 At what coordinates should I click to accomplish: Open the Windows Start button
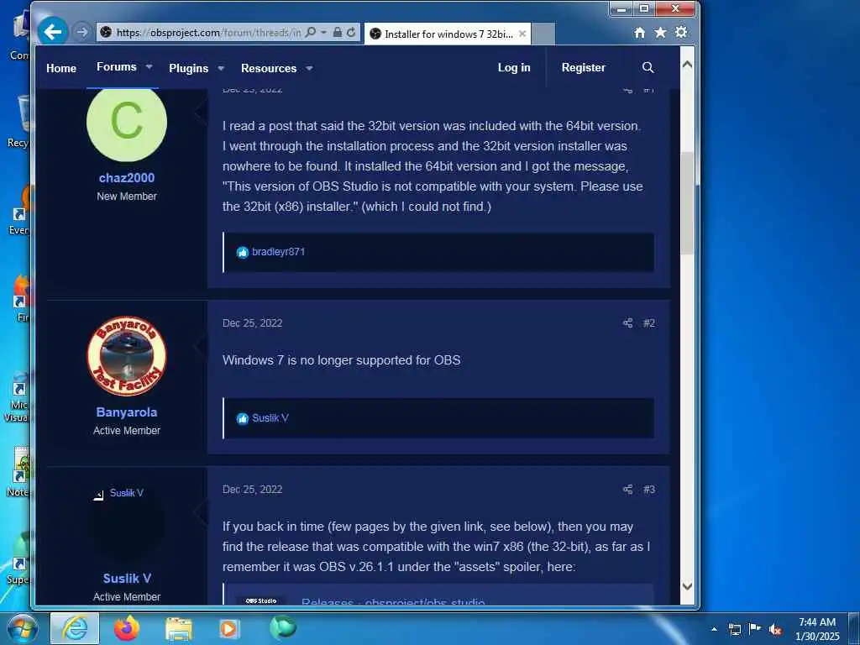(22, 628)
